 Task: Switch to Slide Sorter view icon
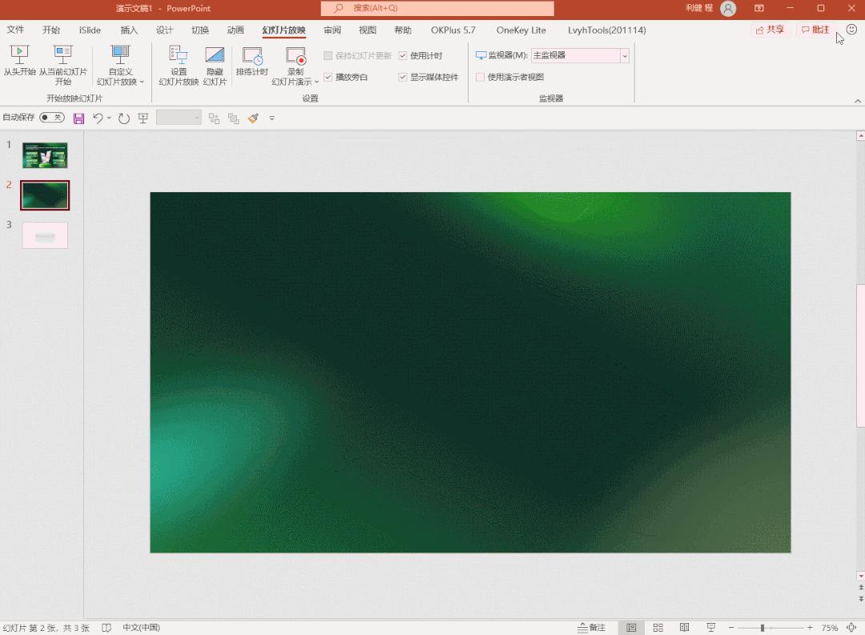tap(658, 627)
